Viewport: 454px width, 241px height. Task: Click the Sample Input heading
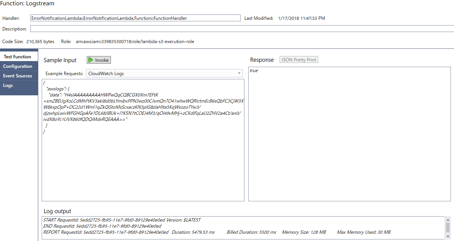(x=60, y=60)
